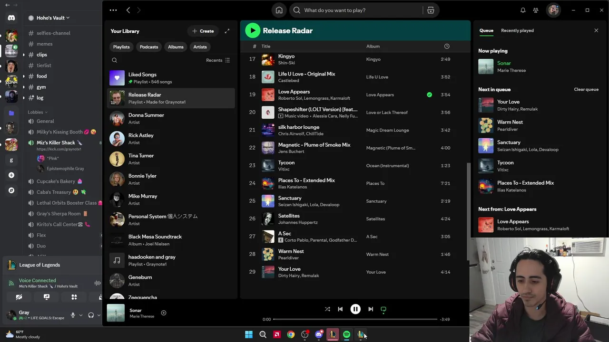Search within Your Library
The height and width of the screenshot is (342, 609).
pyautogui.click(x=114, y=60)
